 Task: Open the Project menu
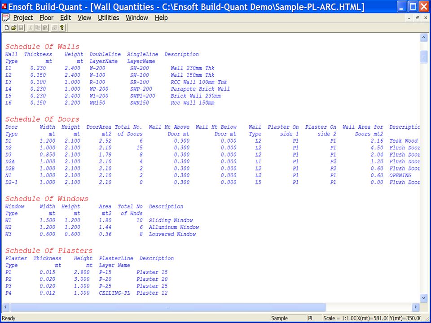click(23, 18)
